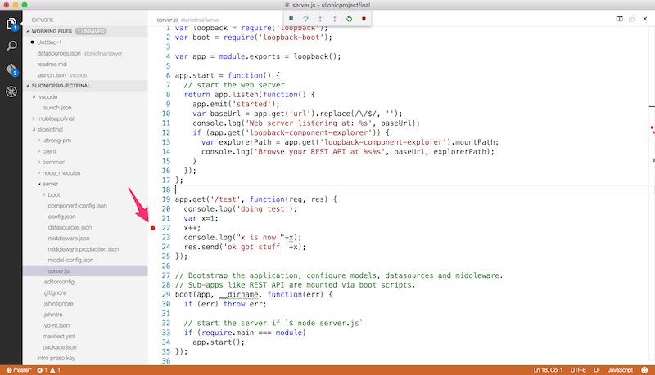Expand the .strong-pm folder
This screenshot has height=375, width=655.
pyautogui.click(x=39, y=141)
